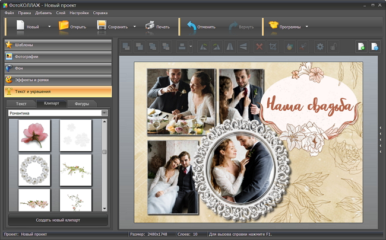Expand the Сохранить dropdown arrow

pos(134,27)
